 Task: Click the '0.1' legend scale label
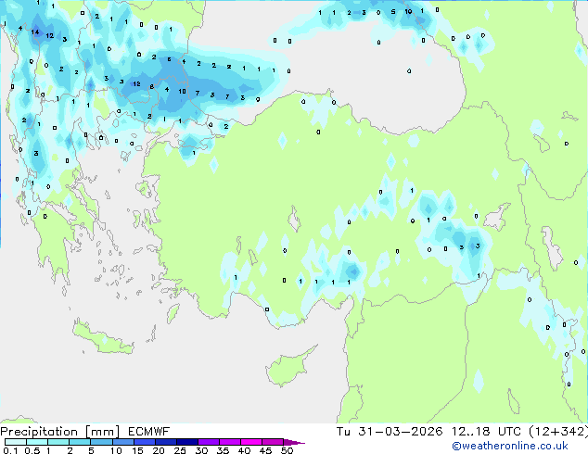pyautogui.click(x=10, y=450)
